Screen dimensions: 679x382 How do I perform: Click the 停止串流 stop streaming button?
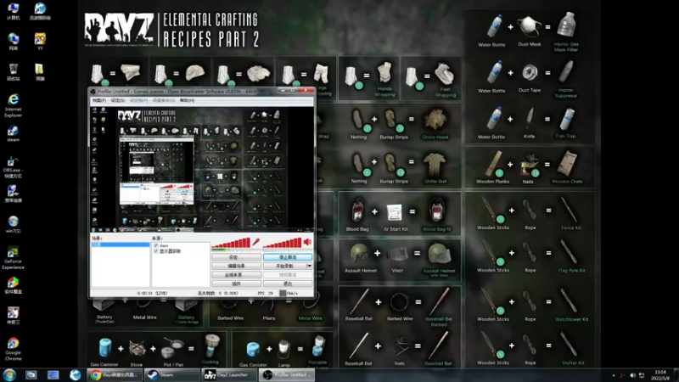288,257
